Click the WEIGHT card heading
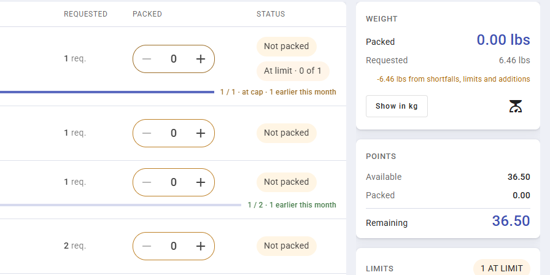 [382, 19]
